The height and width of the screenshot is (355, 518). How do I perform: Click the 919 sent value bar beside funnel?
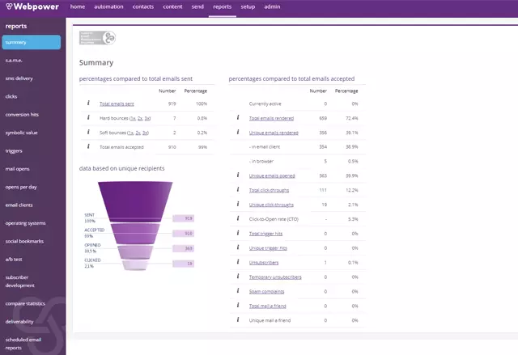pos(184,218)
